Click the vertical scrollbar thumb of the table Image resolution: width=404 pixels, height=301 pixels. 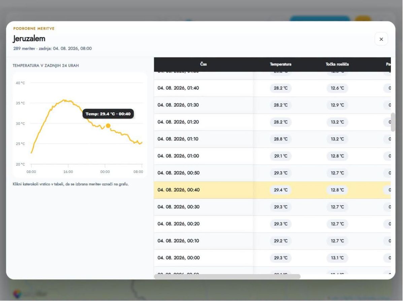(x=393, y=122)
